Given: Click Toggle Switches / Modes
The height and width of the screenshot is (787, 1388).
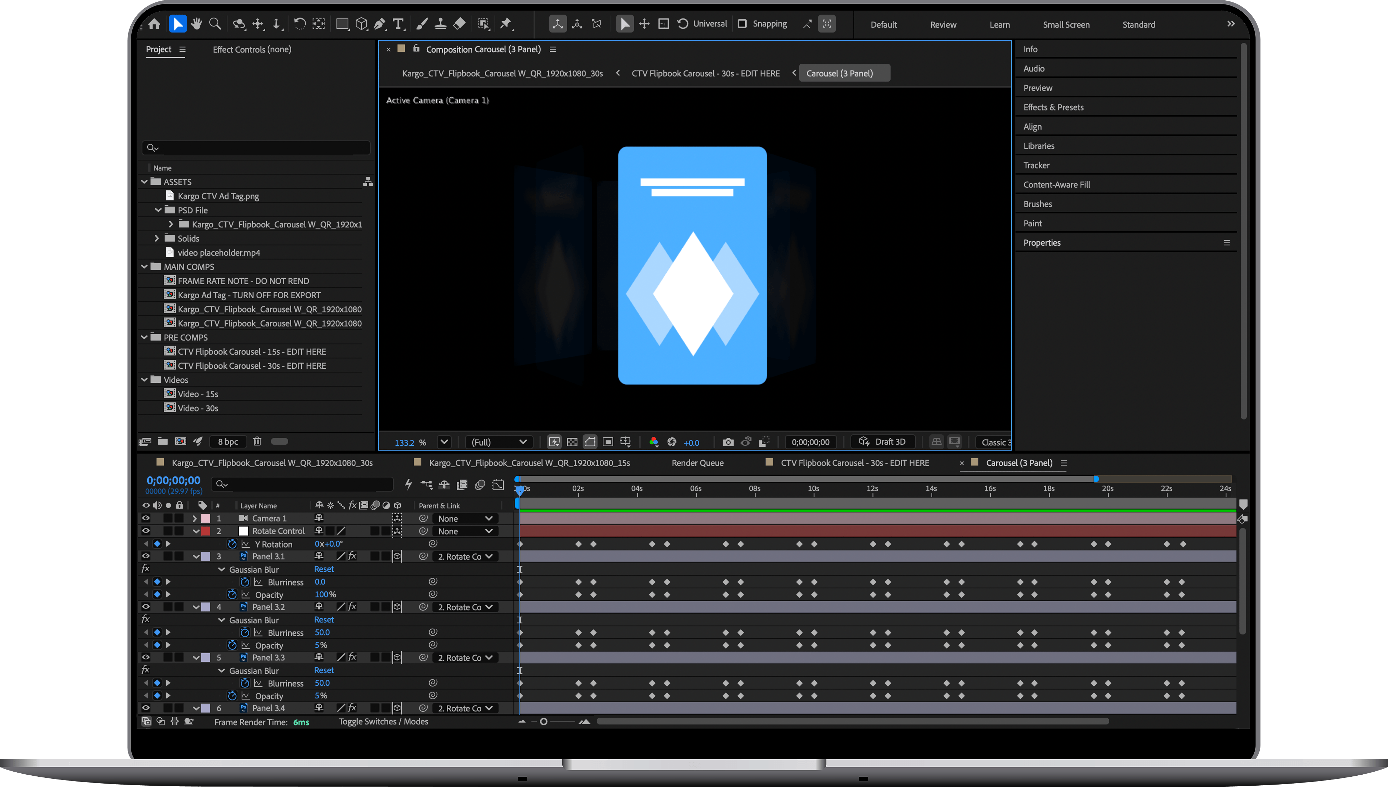Looking at the screenshot, I should point(383,722).
